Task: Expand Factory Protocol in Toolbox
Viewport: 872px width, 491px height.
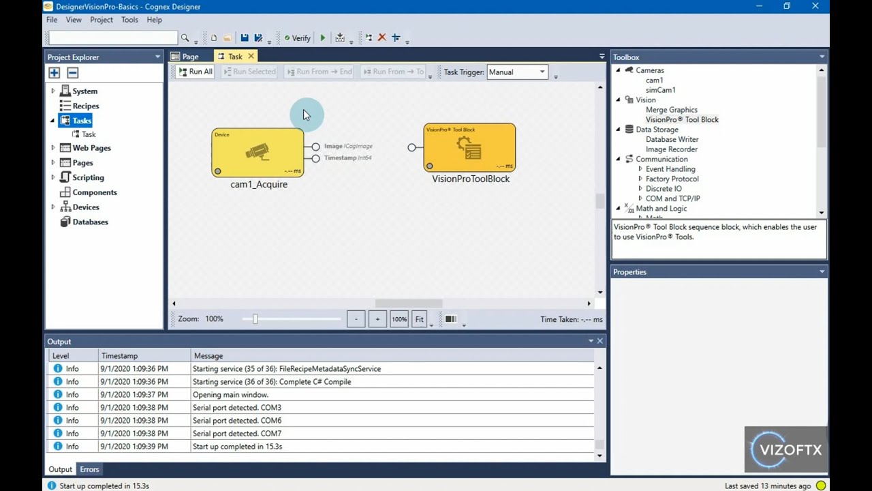Action: tap(640, 179)
